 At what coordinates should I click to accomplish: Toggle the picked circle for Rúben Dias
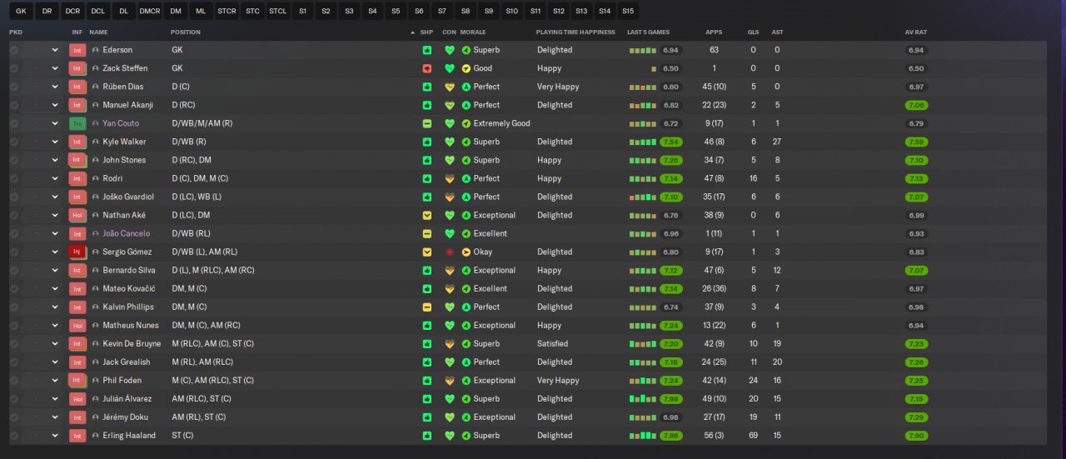click(x=14, y=87)
